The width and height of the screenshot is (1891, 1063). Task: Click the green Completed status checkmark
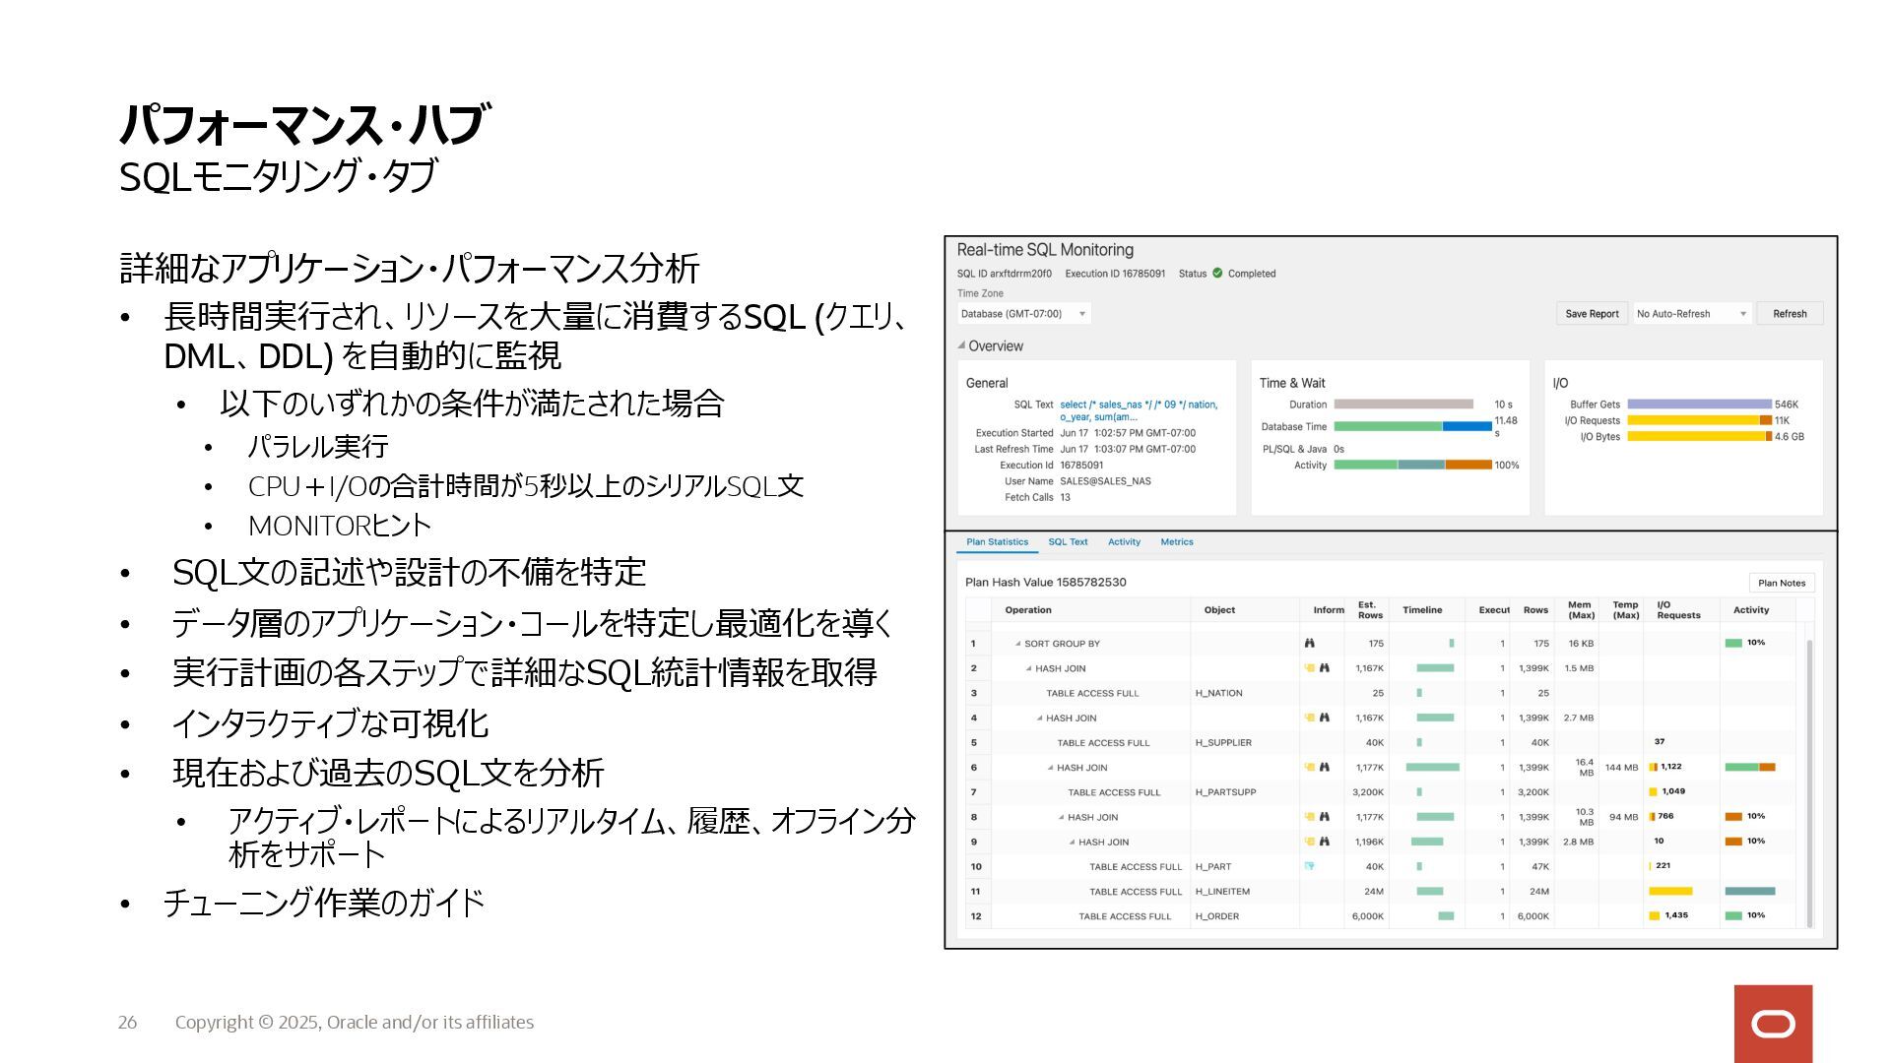(1217, 273)
